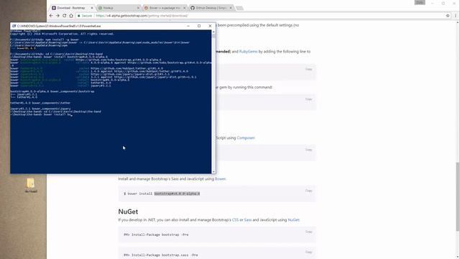Select the the-band folder on desktop
This screenshot has height=259, width=460.
[31, 186]
